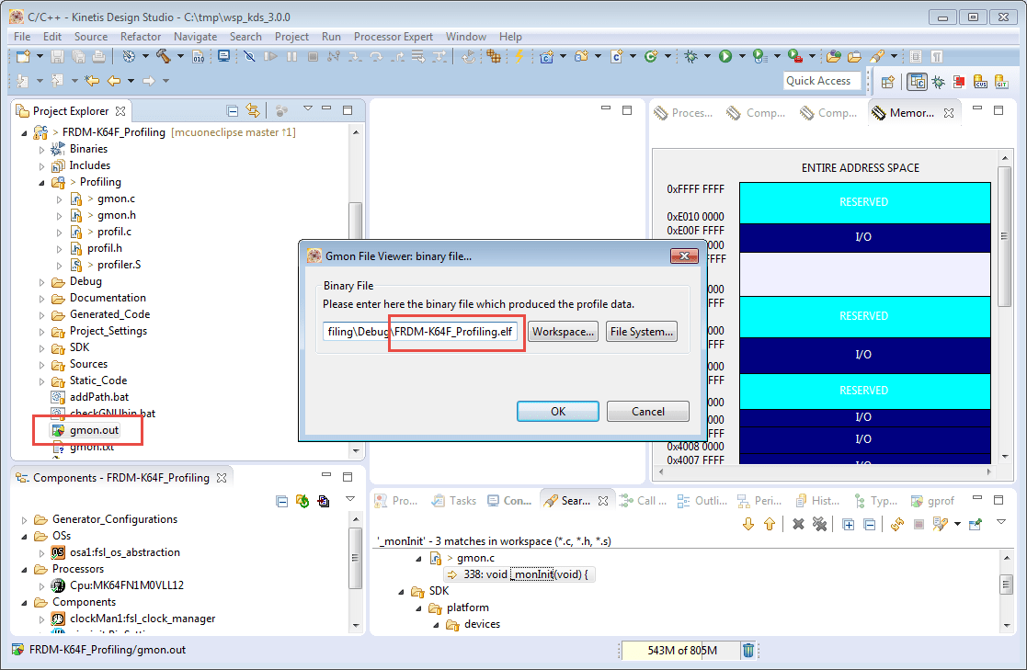
Task: Switch to the Call Hierarchy tab
Action: pos(644,501)
